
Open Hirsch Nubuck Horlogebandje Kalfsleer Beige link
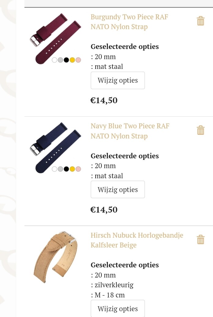pos(137,240)
